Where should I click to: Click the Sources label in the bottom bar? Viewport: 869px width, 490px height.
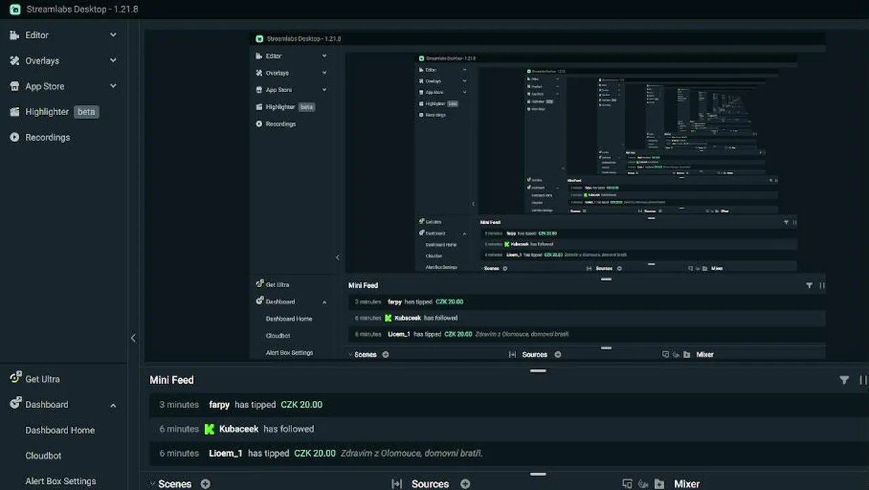pyautogui.click(x=430, y=484)
